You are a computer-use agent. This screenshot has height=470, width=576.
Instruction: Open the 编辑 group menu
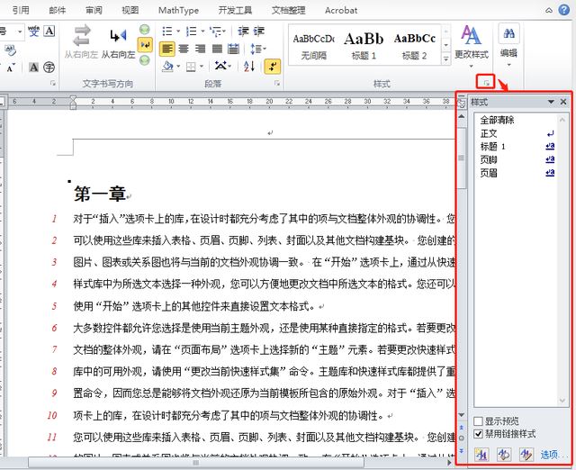point(508,46)
